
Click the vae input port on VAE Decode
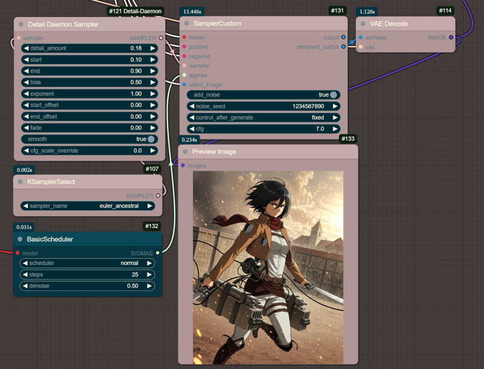[361, 47]
